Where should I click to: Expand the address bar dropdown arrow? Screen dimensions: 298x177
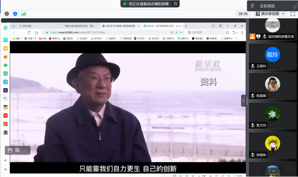click(x=181, y=32)
